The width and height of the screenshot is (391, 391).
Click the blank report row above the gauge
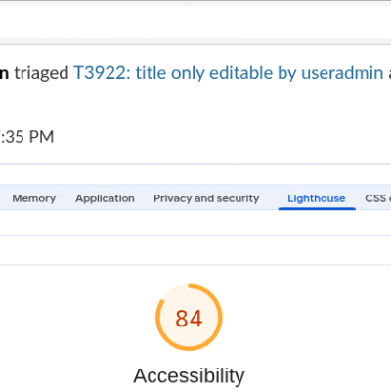coord(195,250)
